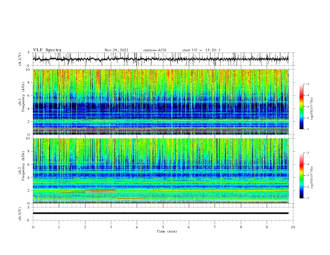The width and height of the screenshot is (330, 255).
Task: Click the "VLF Spectra" title text
Action: click(47, 50)
